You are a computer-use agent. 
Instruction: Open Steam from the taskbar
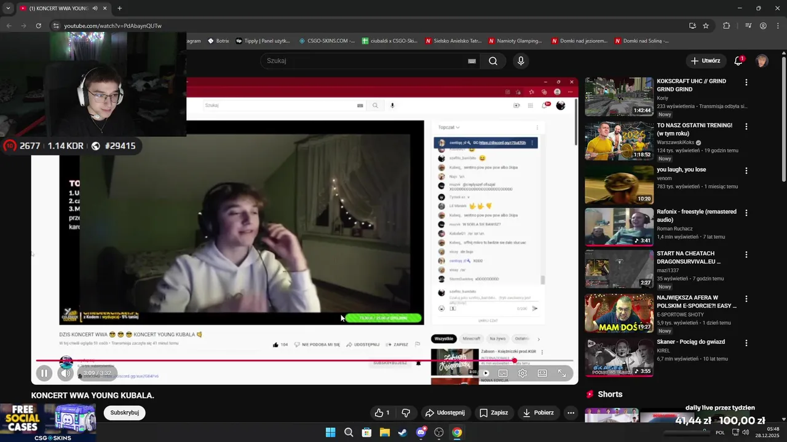point(403,432)
